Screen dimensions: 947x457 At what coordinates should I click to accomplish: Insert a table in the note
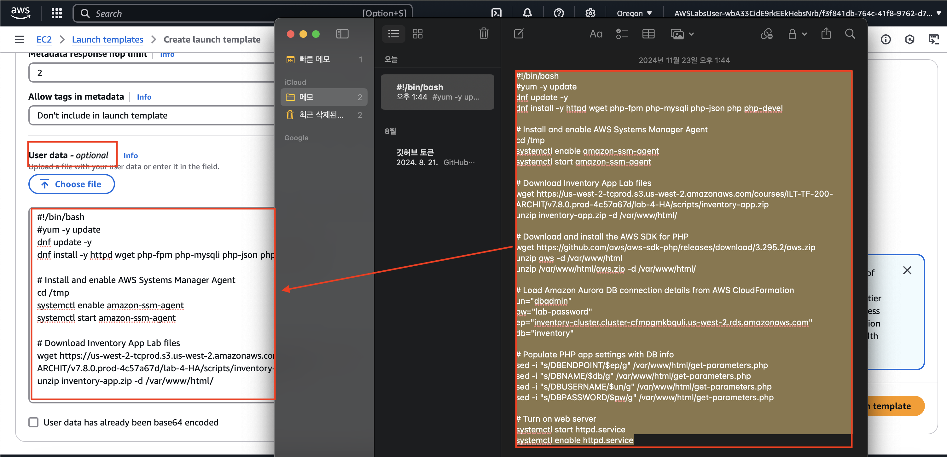tap(648, 34)
